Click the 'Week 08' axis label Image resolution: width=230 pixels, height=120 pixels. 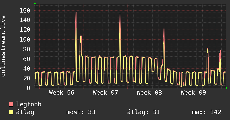tap(149, 93)
